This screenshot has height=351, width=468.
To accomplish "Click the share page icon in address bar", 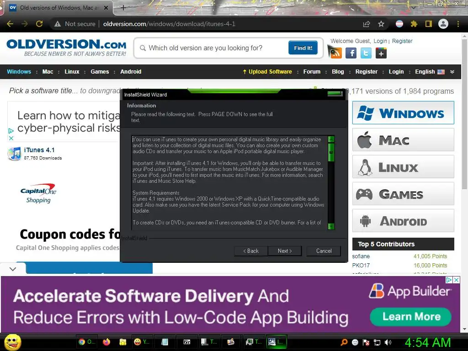I will (367, 24).
